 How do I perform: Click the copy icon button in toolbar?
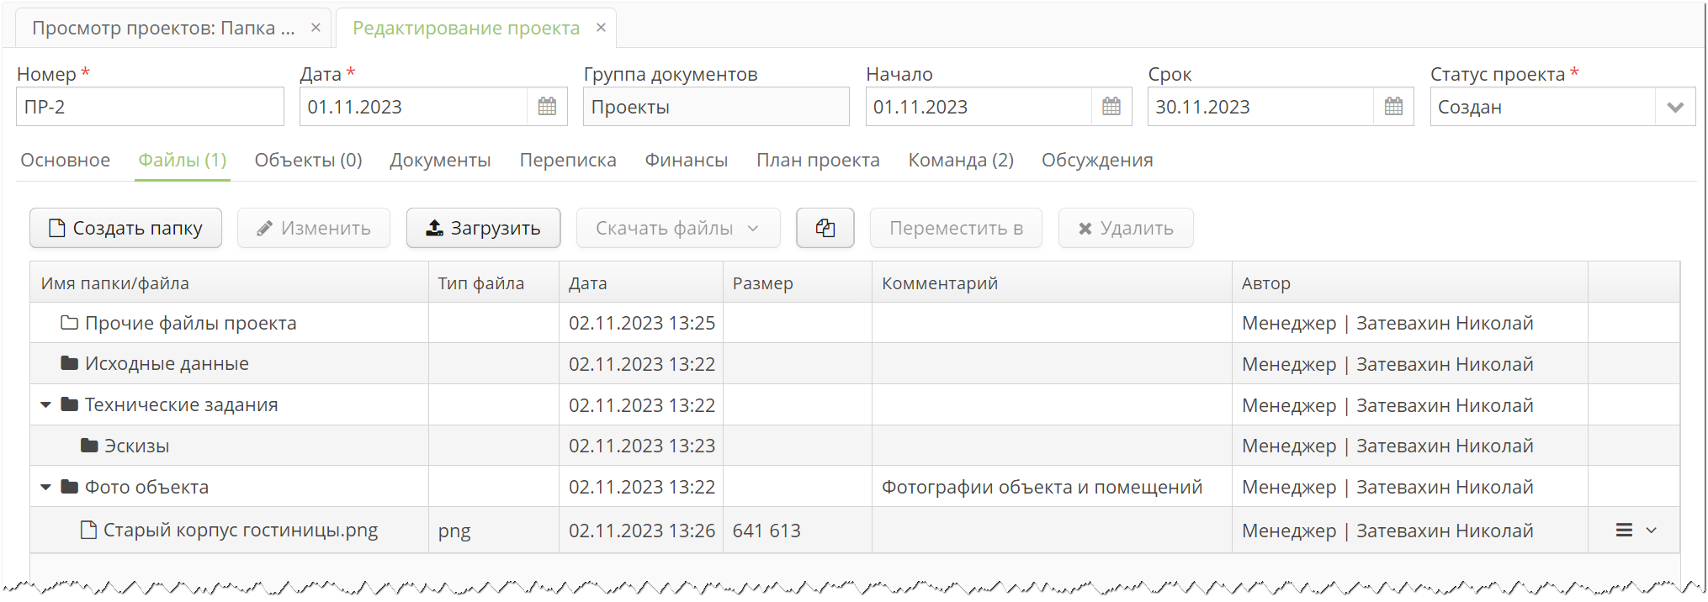pos(825,228)
